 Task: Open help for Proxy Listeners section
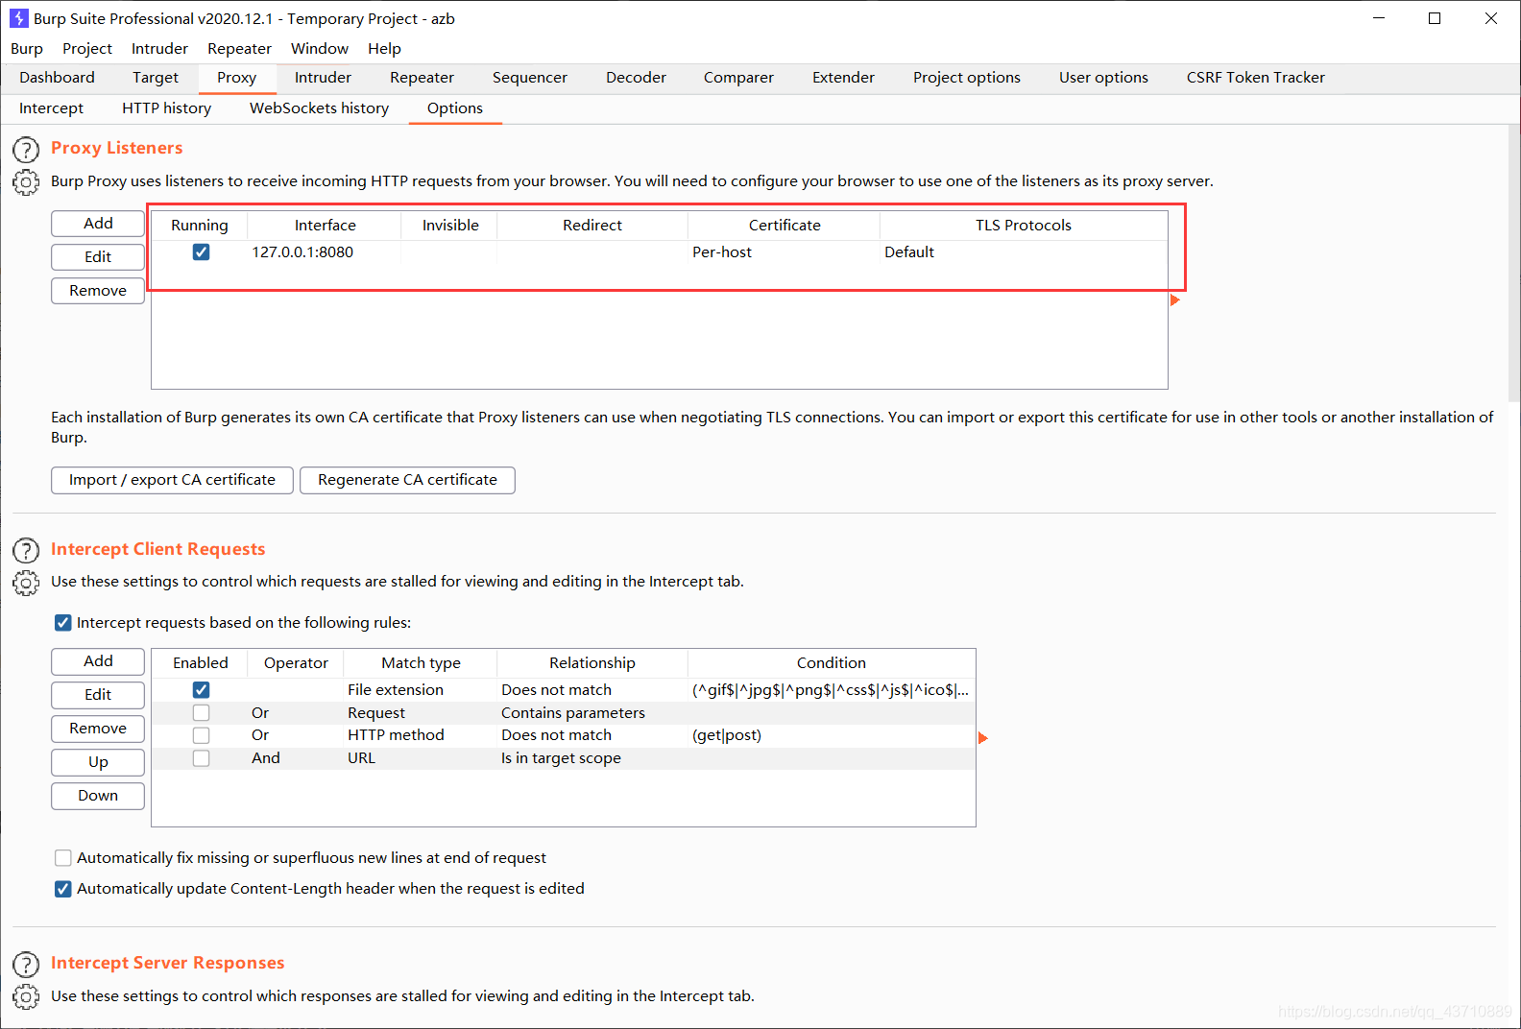26,150
